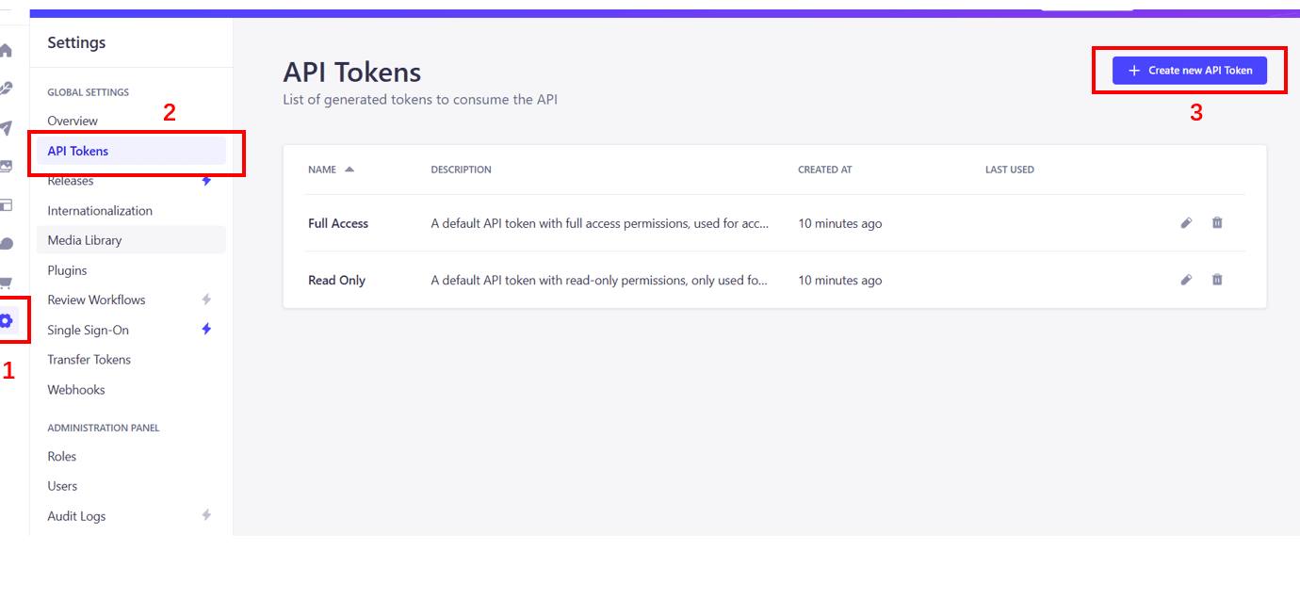
Task: Open the Marketplace cart icon in sidebar
Action: [8, 281]
